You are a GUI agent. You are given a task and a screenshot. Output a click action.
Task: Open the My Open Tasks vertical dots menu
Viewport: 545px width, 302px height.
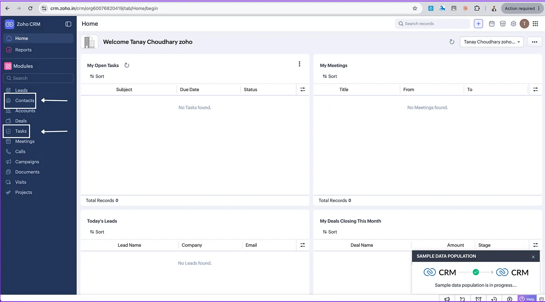point(299,64)
